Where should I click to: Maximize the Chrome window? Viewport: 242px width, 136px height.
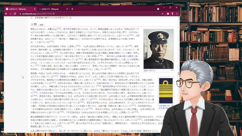point(170,7)
